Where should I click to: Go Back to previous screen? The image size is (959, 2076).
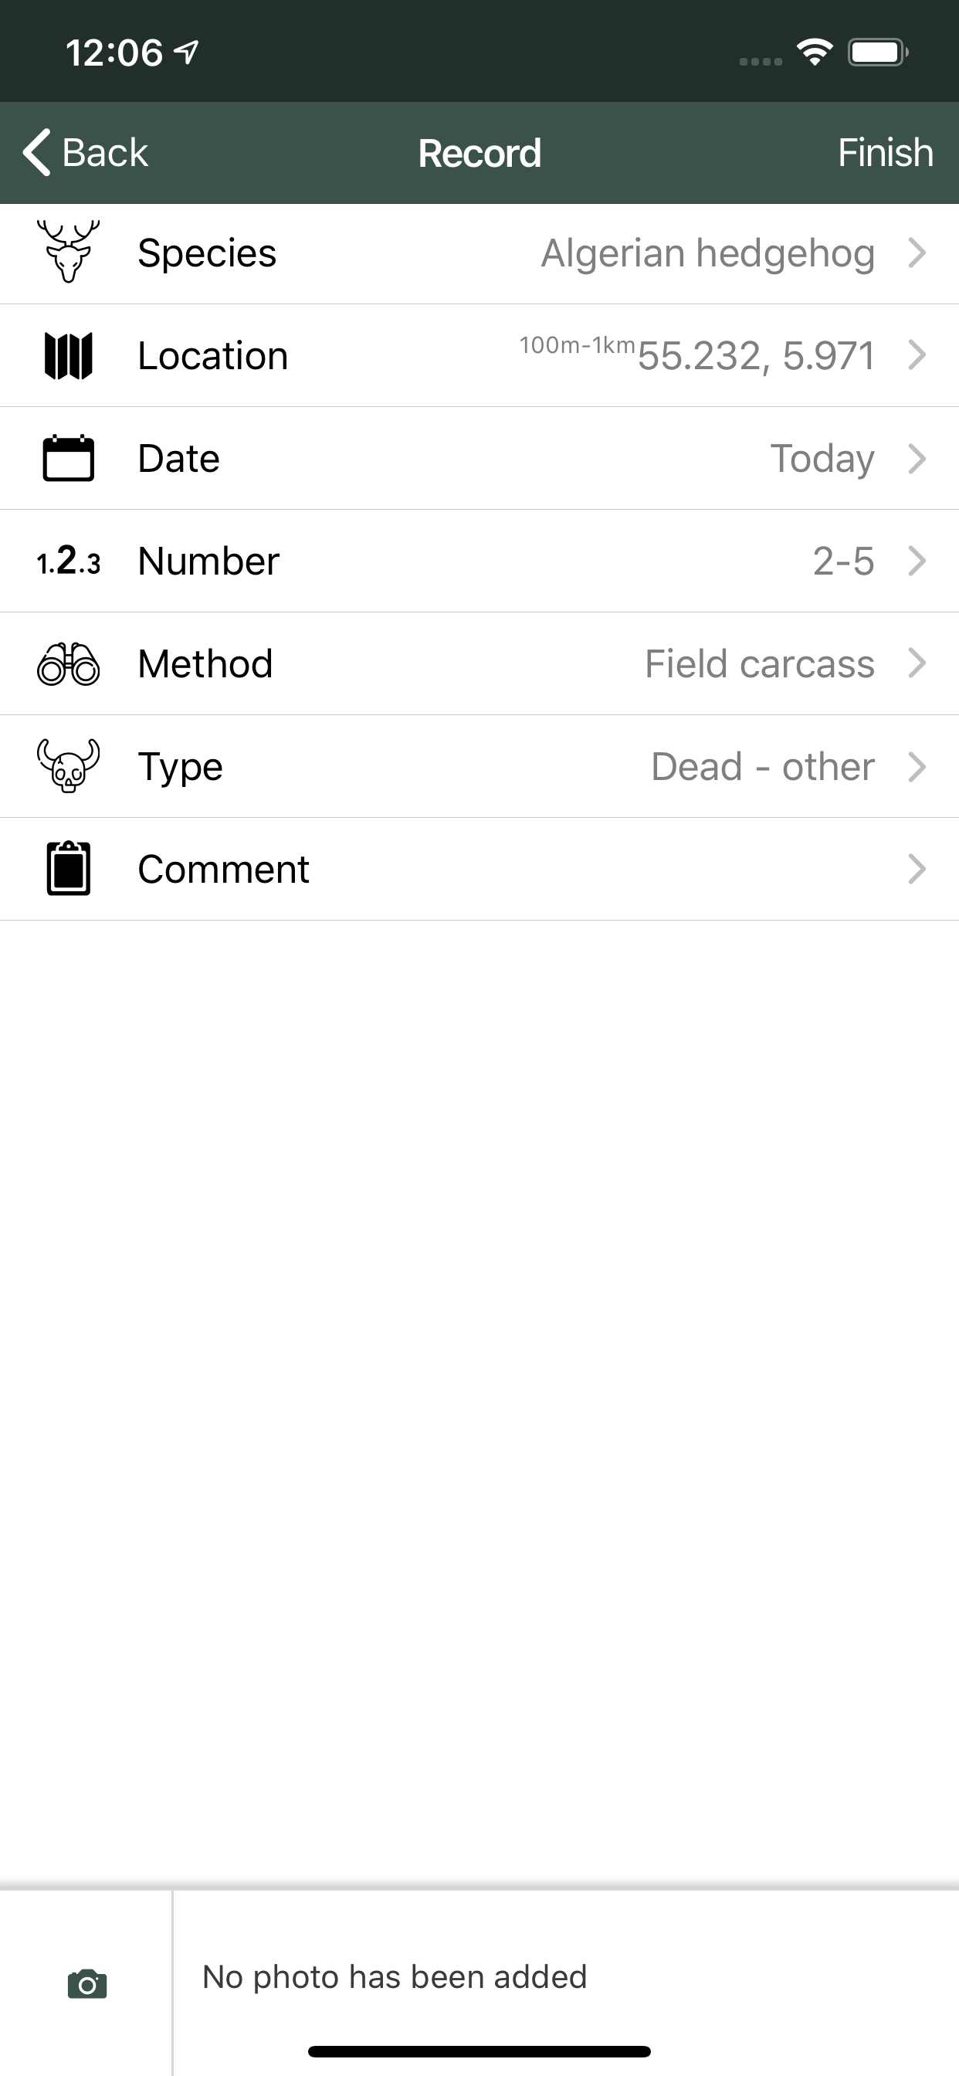pyautogui.click(x=86, y=152)
